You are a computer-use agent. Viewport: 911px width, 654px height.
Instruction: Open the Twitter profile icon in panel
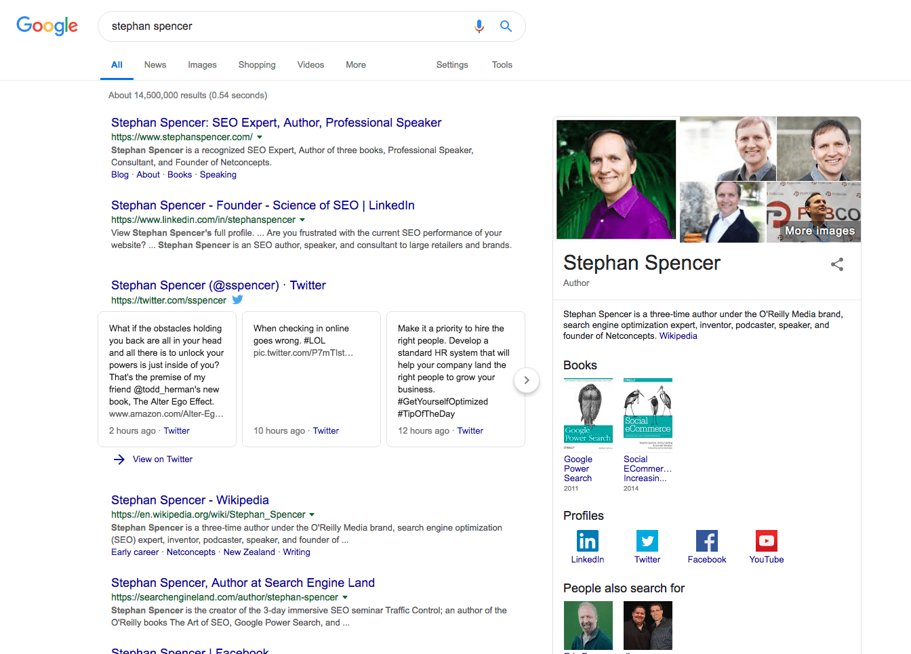[x=647, y=541]
